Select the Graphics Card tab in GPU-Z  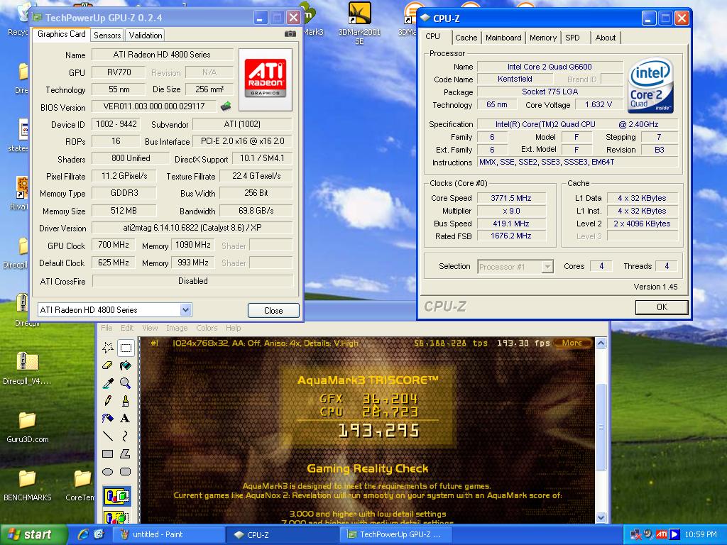pos(61,34)
